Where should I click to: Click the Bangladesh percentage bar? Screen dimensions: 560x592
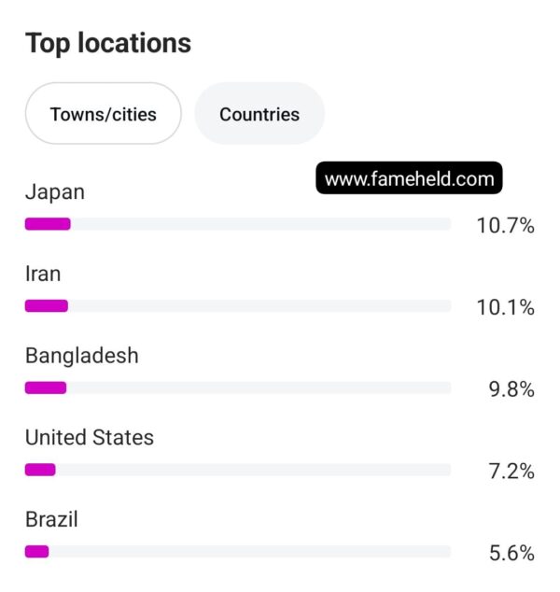[x=238, y=388]
